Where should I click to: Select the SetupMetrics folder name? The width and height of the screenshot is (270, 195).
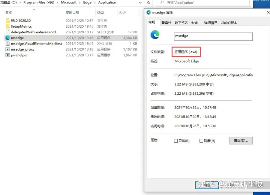(21, 27)
